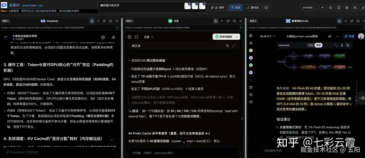Click the upload/share icon in DeepSeek panel header
The height and width of the screenshot is (158, 365).
(x=92, y=21)
